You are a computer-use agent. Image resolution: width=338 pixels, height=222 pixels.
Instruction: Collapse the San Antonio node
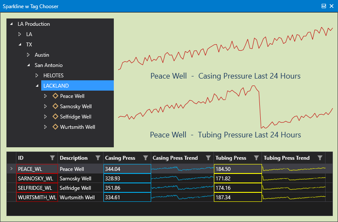click(x=29, y=65)
